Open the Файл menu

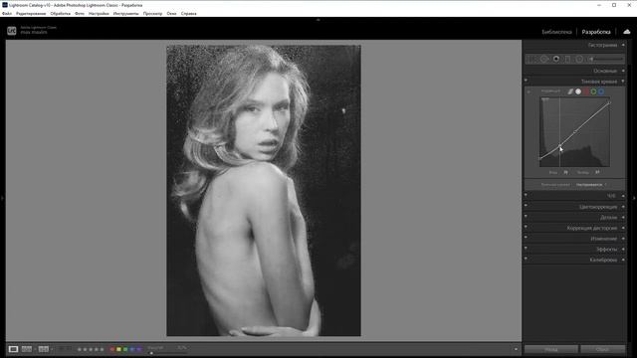(7, 13)
